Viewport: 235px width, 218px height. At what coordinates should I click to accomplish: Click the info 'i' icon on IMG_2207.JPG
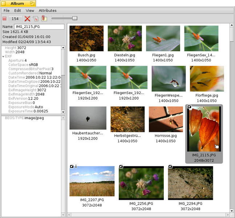(x=76, y=166)
